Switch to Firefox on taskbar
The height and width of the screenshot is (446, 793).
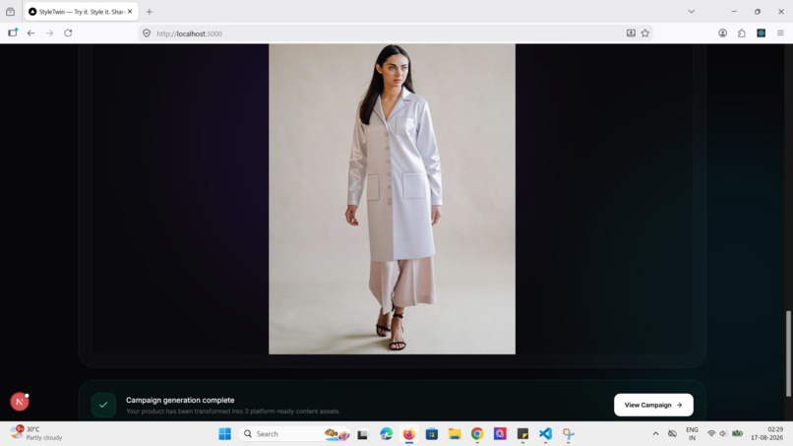click(x=408, y=434)
